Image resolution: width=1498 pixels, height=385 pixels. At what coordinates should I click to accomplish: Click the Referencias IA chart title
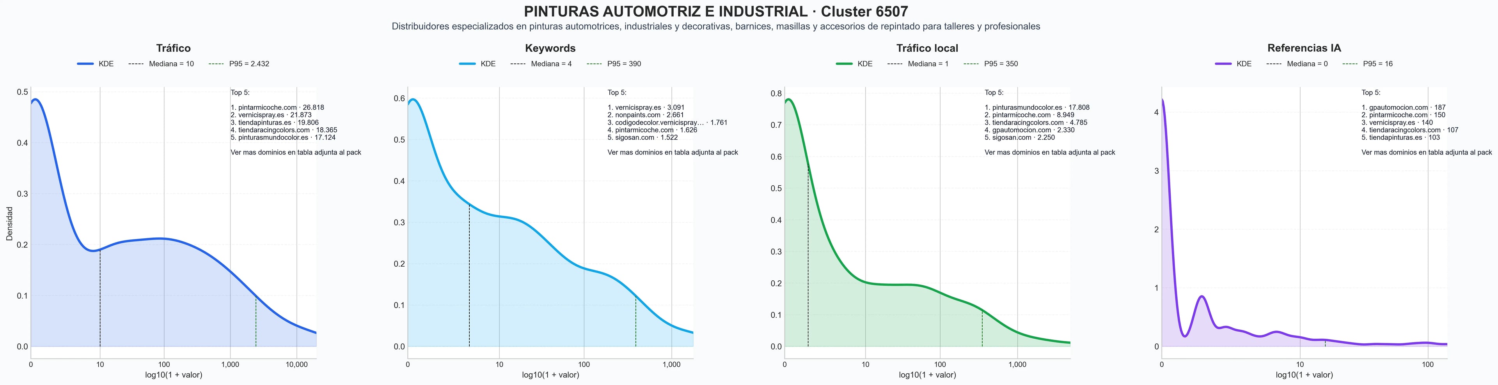click(1305, 48)
